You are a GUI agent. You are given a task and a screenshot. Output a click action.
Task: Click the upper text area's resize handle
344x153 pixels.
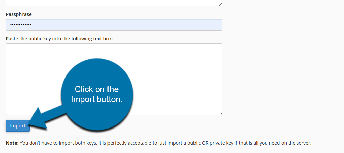pos(220,4)
